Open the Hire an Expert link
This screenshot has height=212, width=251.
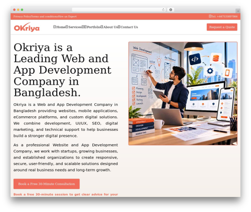click(67, 17)
